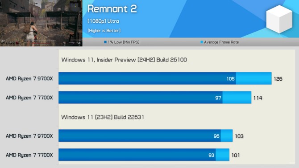Click the average value 101

tap(236, 155)
